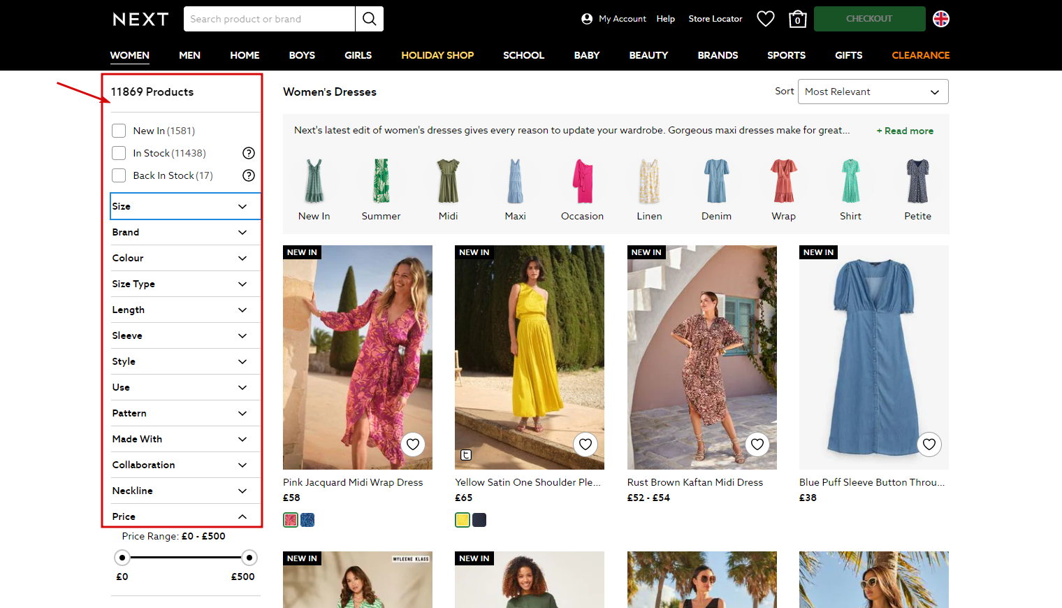Open the wishlist heart icon in header
The height and width of the screenshot is (608, 1062).
[x=765, y=19]
